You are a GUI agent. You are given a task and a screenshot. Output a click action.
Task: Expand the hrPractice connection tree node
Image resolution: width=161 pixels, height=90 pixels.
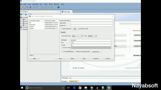tap(21, 21)
